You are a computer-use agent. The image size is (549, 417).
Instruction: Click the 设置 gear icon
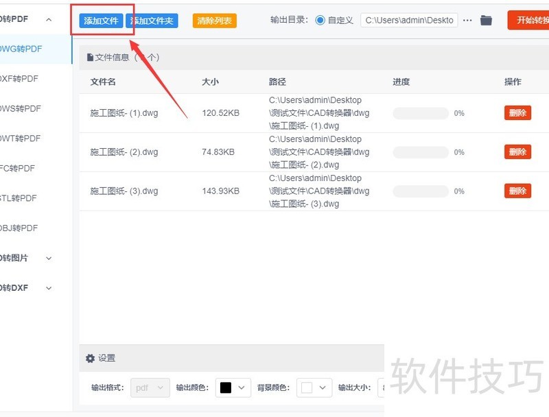pyautogui.click(x=90, y=359)
